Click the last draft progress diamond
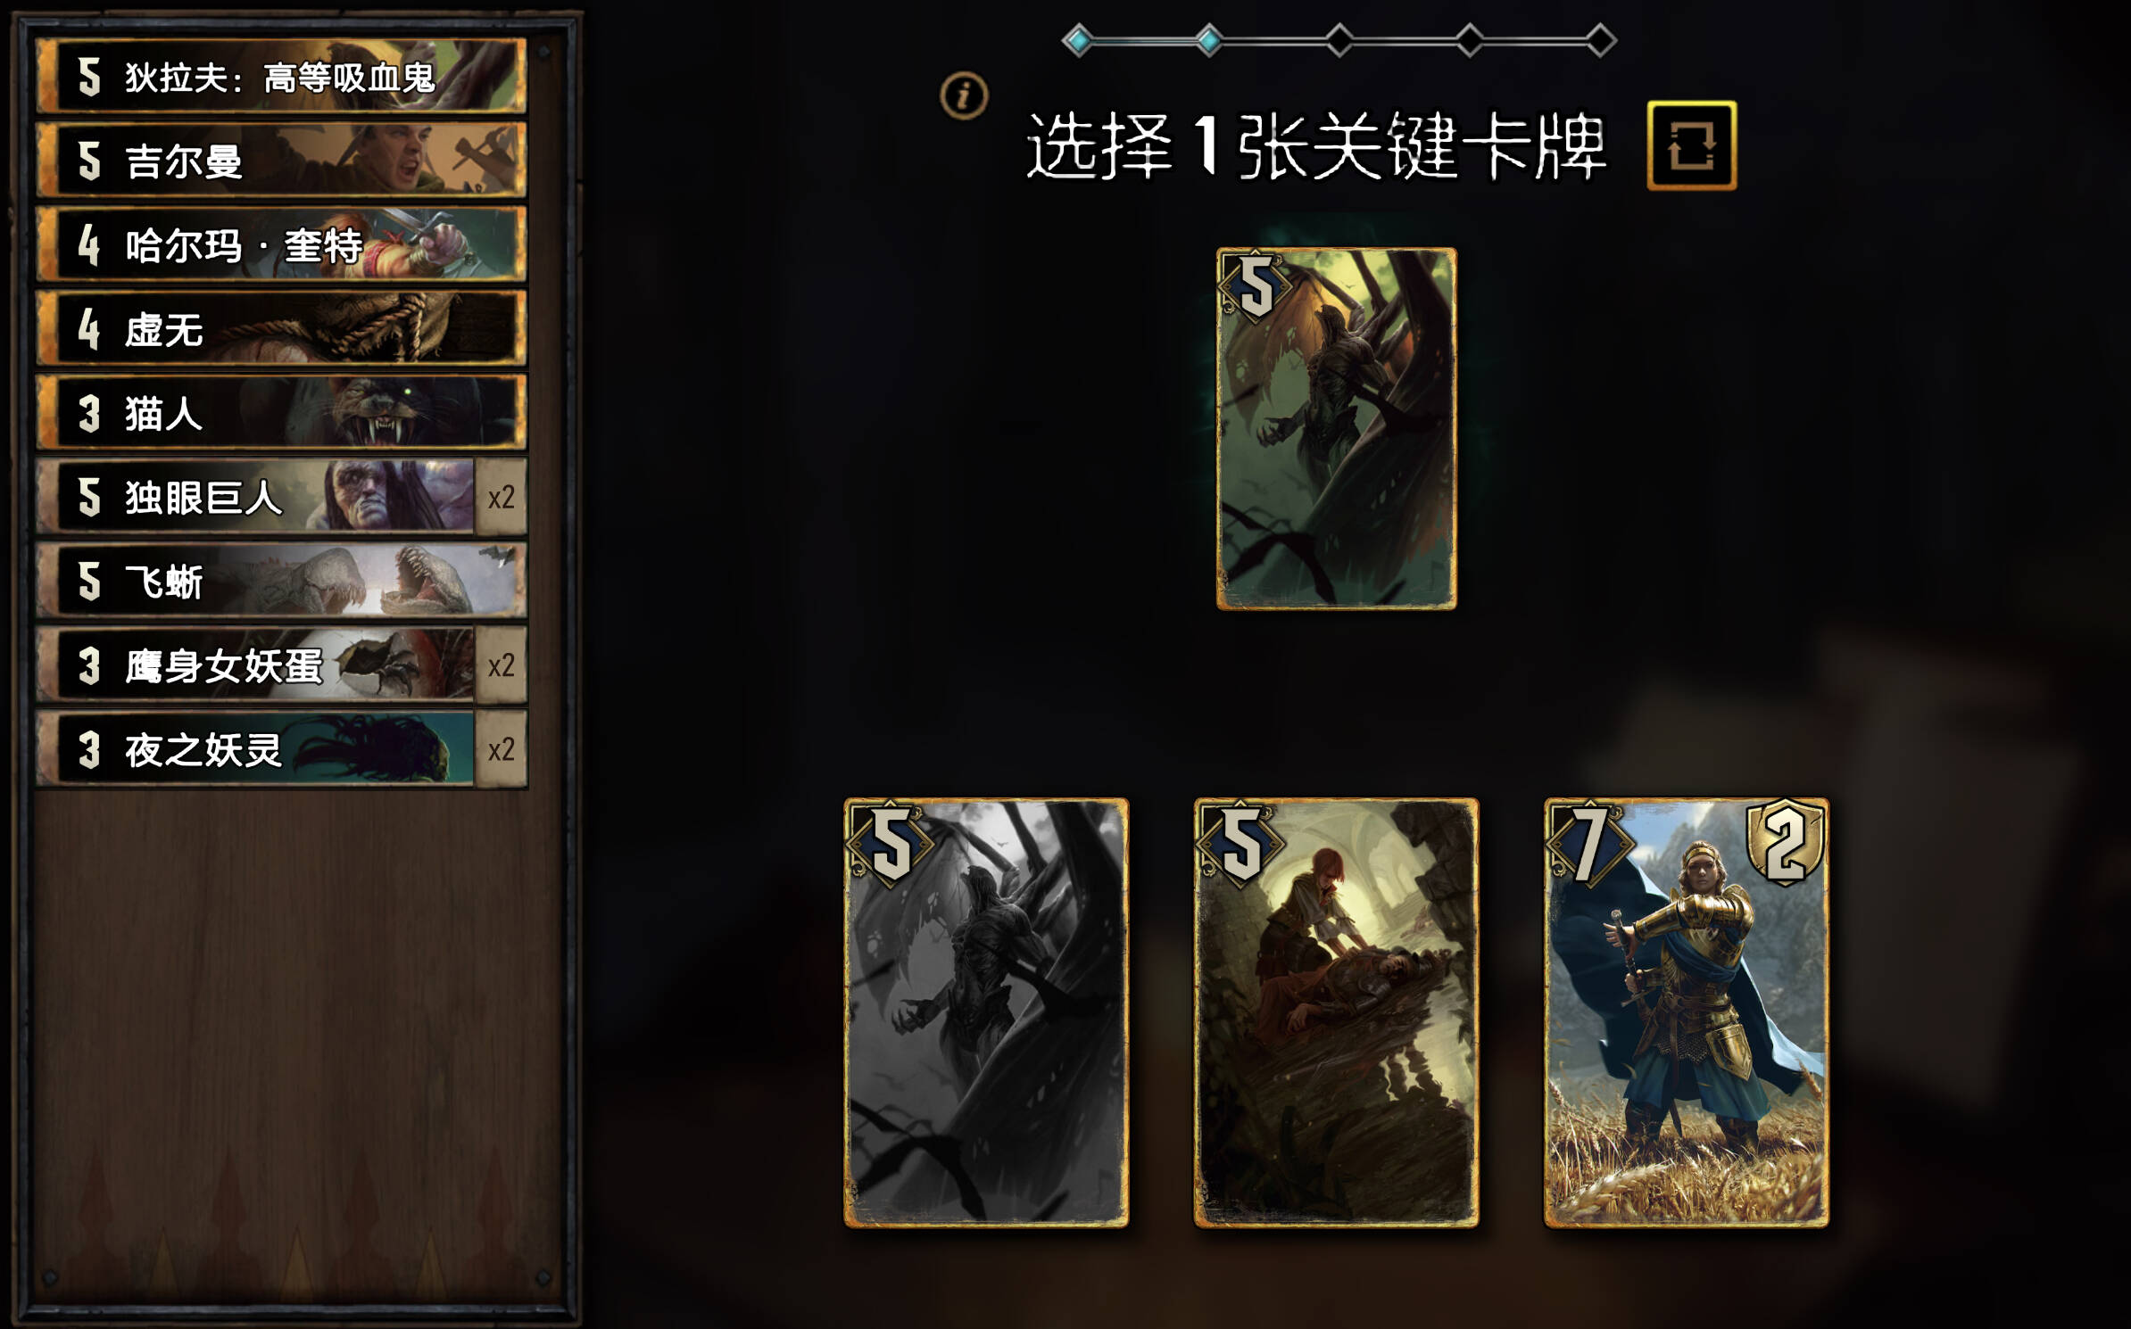 coord(1600,40)
